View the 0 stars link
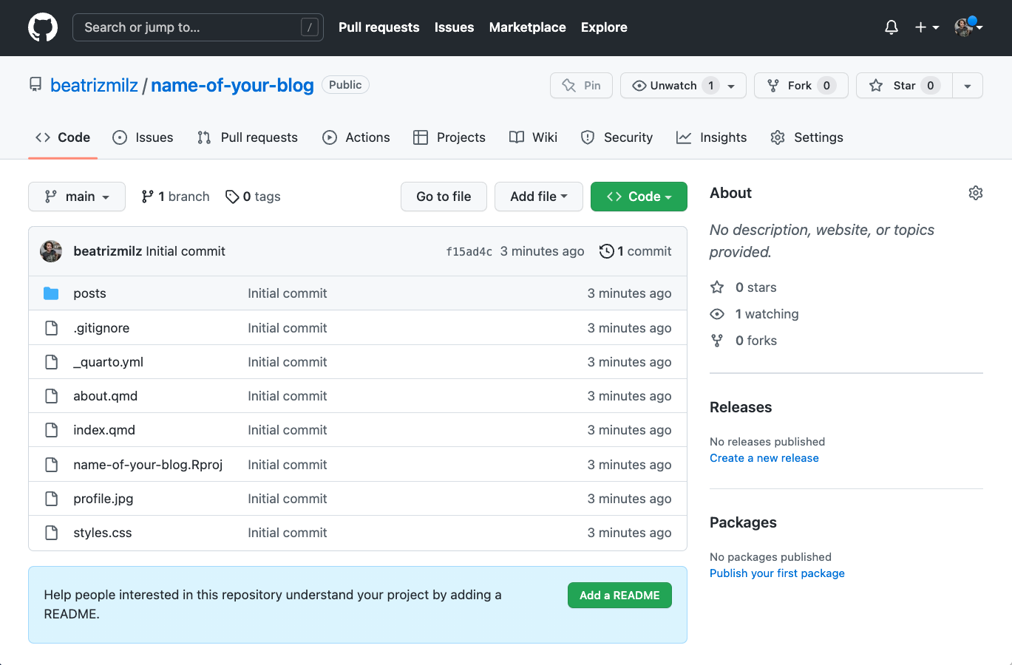Viewport: 1012px width, 665px height. click(x=743, y=287)
